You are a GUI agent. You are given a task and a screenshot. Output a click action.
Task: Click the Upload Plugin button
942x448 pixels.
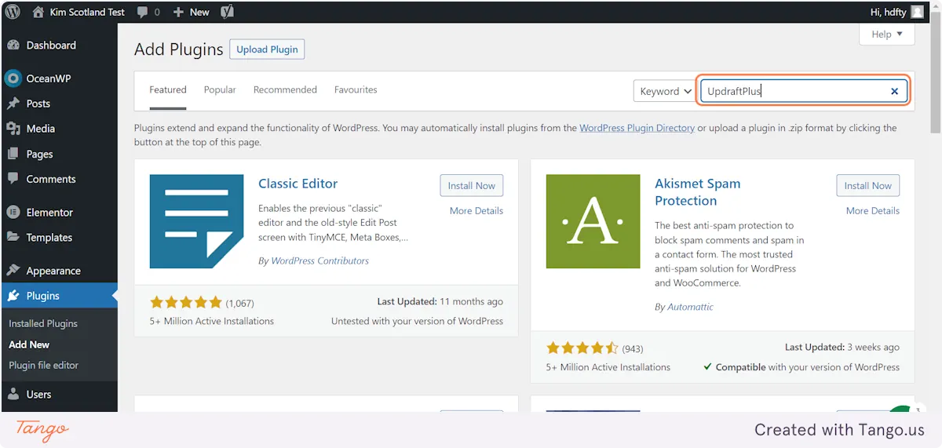[x=267, y=49]
